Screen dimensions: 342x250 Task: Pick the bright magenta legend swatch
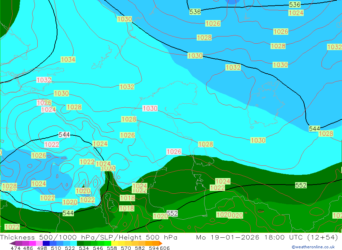point(32,243)
